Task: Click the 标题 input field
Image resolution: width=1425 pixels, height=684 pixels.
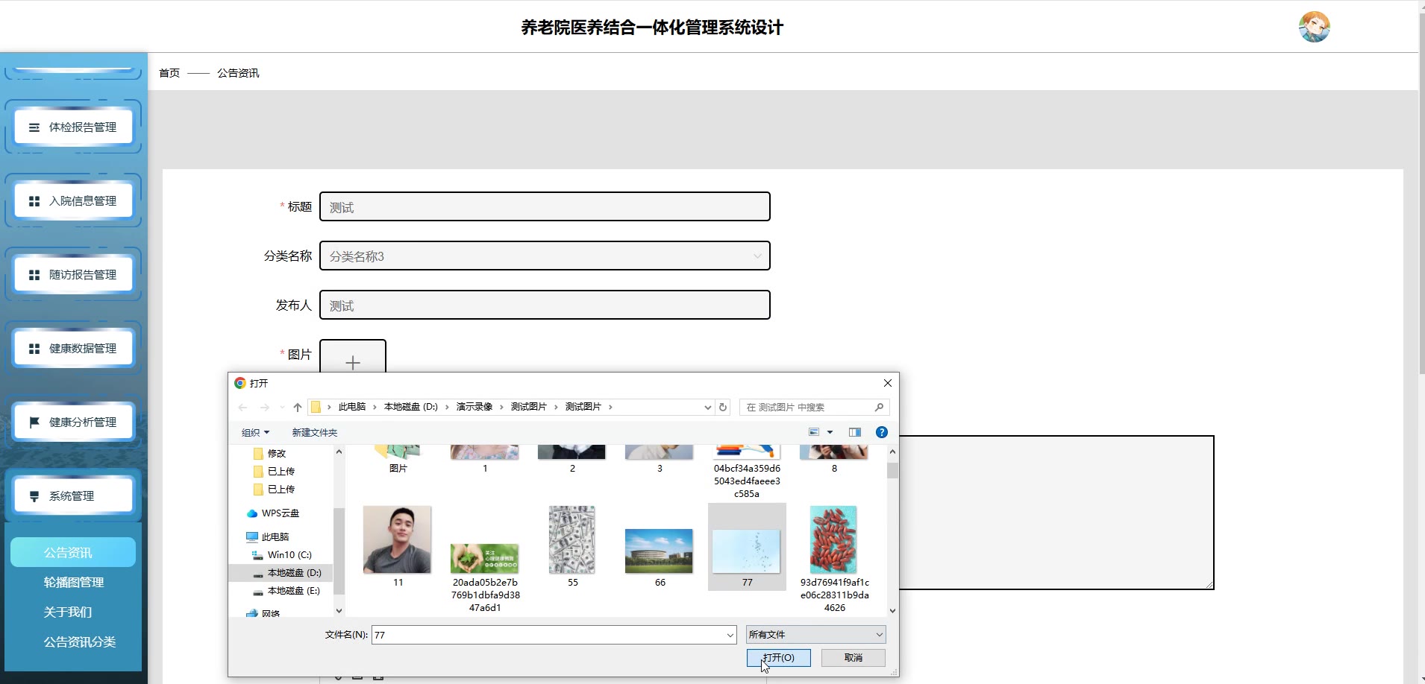Action: (545, 206)
